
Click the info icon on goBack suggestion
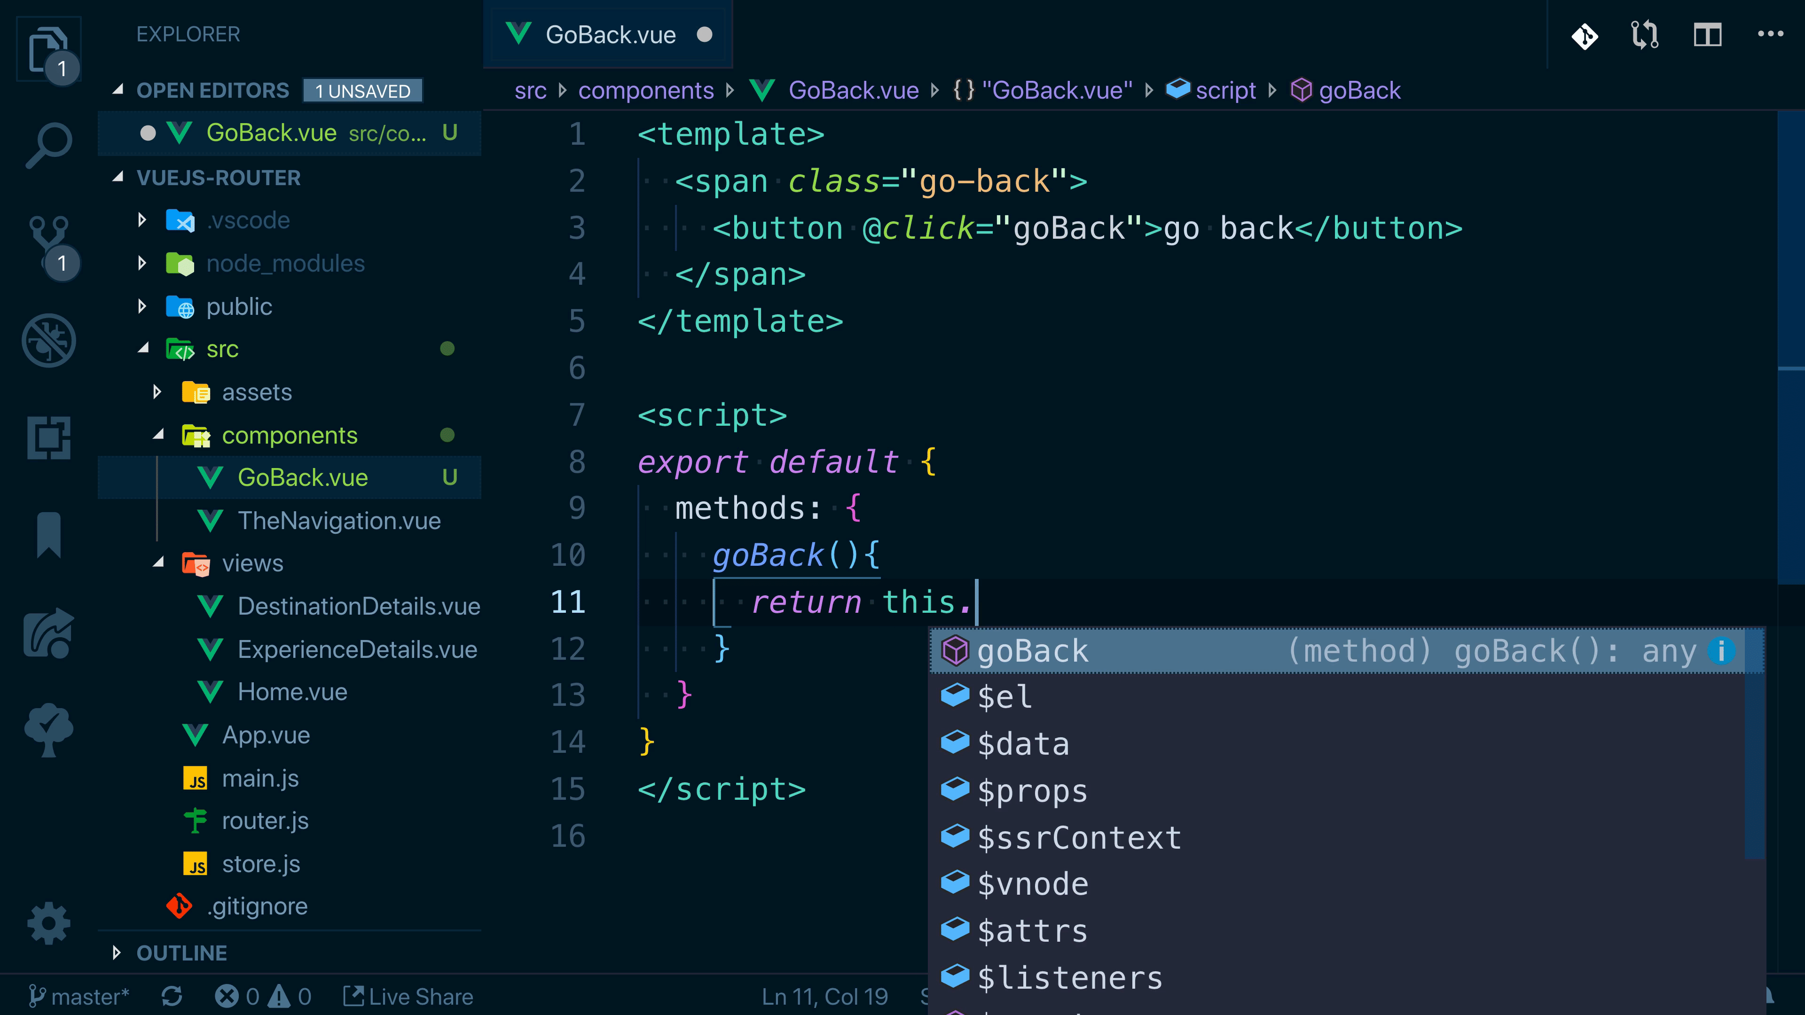coord(1721,651)
